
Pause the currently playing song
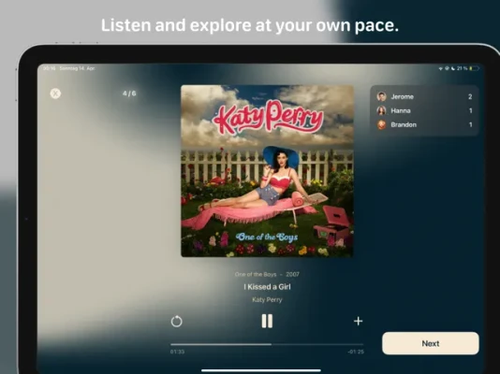267,321
